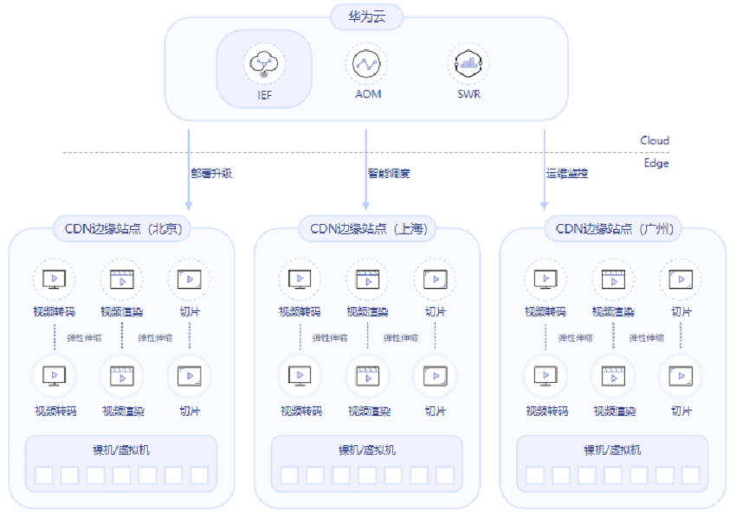Click last machine square in Beijing 裸机/虚拟机 row
Image resolution: width=736 pixels, height=517 pixels.
coord(199,476)
